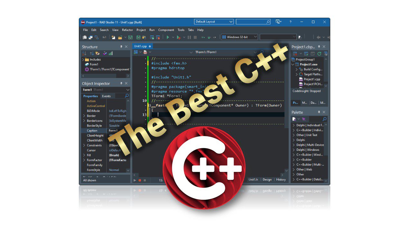Expand the Other | Unit Test palette category
The width and height of the screenshot is (412, 232).
pyautogui.click(x=294, y=135)
